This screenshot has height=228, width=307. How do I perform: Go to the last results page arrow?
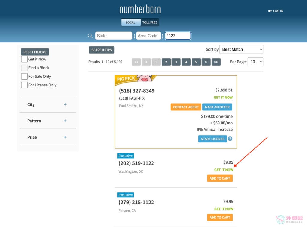[x=216, y=62]
